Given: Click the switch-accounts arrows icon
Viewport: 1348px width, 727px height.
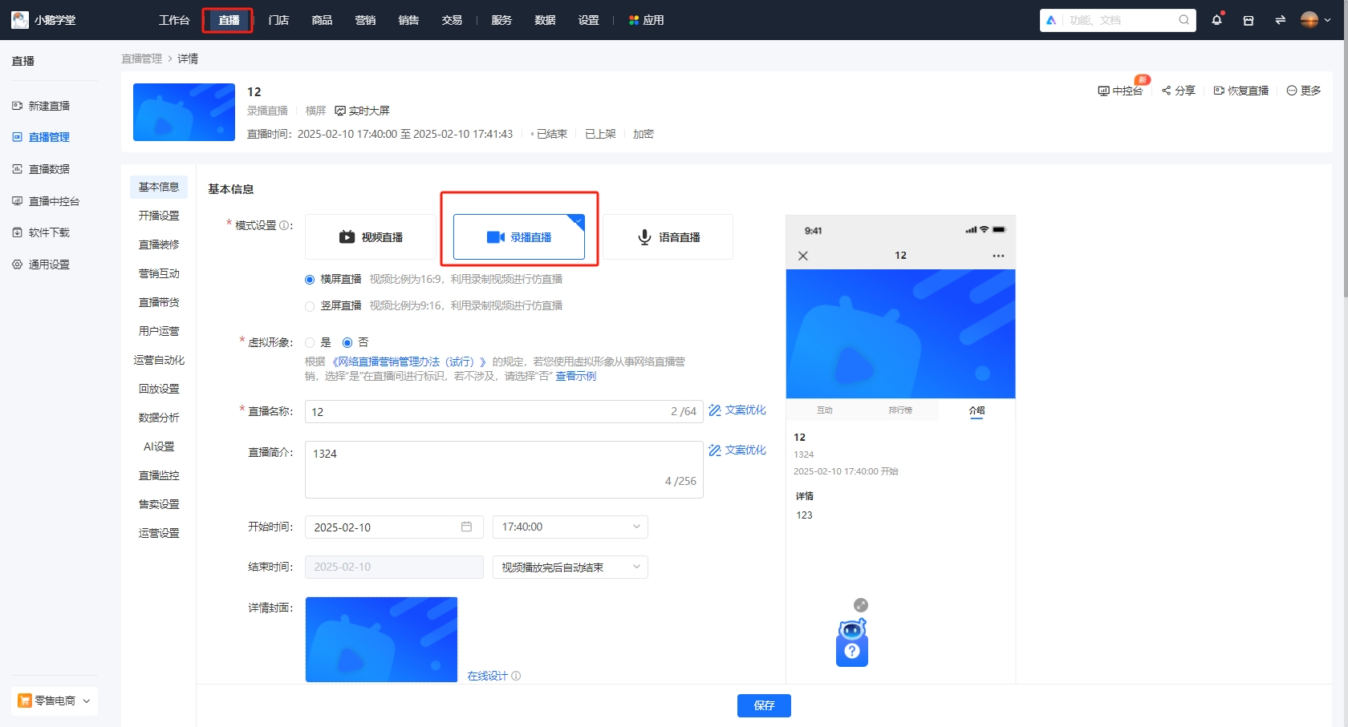Looking at the screenshot, I should (1280, 20).
